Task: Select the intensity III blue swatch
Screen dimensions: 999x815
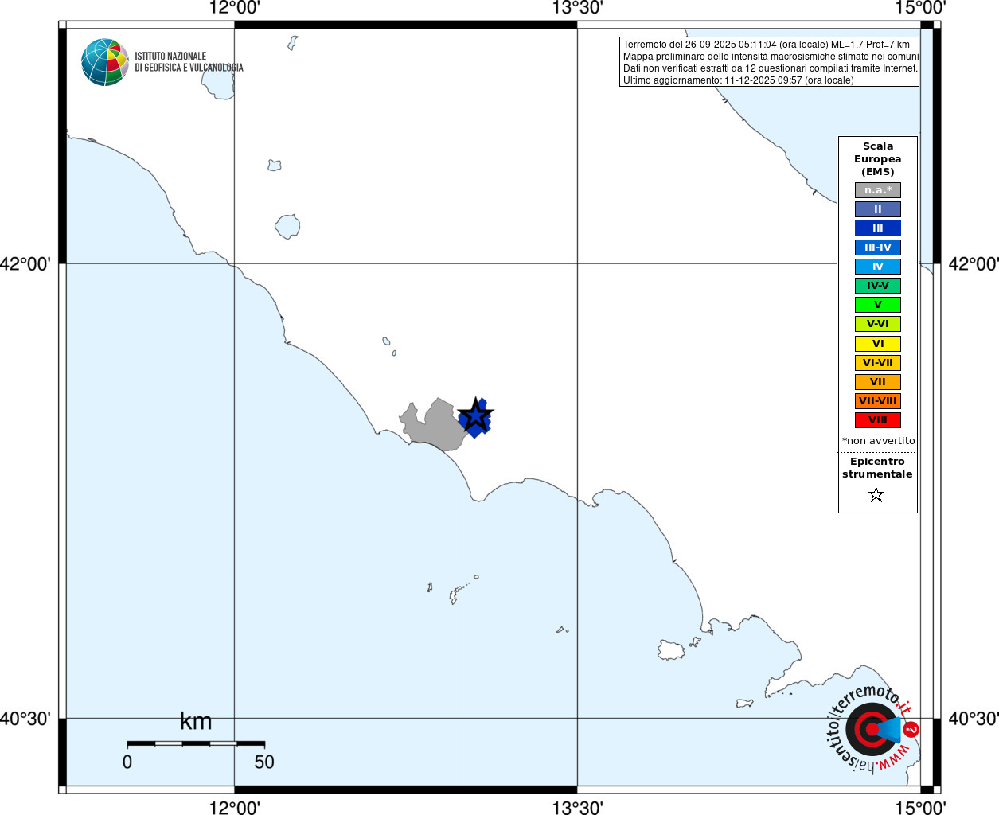Action: (878, 228)
